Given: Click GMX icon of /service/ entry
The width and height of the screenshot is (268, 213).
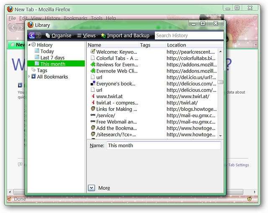Looking at the screenshot, I should (x=93, y=115).
